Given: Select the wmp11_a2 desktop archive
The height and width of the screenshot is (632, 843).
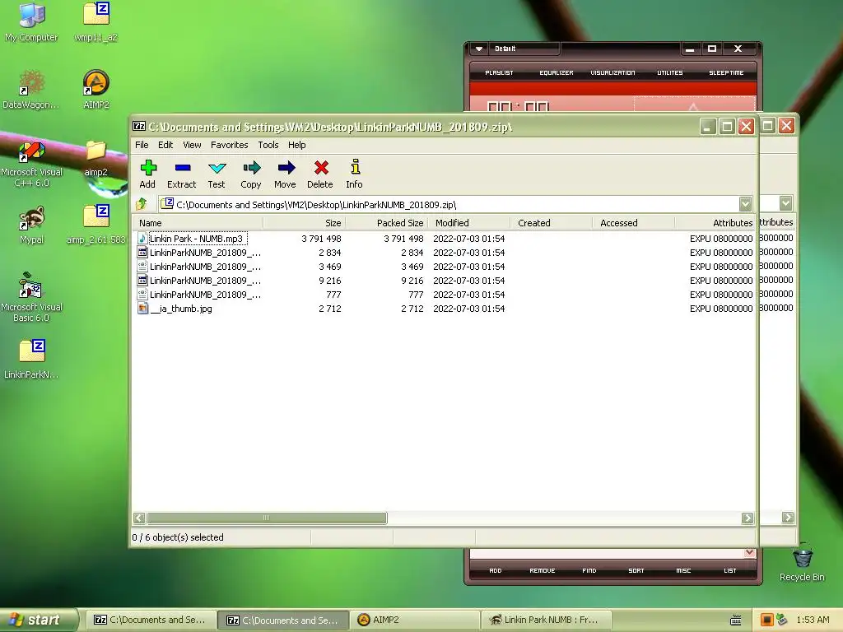Looking at the screenshot, I should click(95, 21).
